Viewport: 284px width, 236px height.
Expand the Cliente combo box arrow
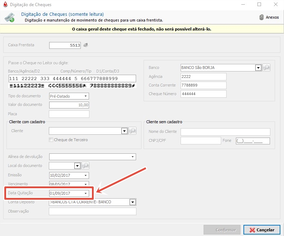point(124,131)
